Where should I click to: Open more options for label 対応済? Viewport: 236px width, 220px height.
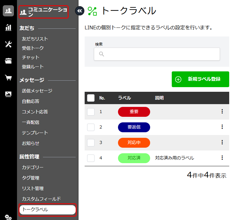tap(222, 158)
